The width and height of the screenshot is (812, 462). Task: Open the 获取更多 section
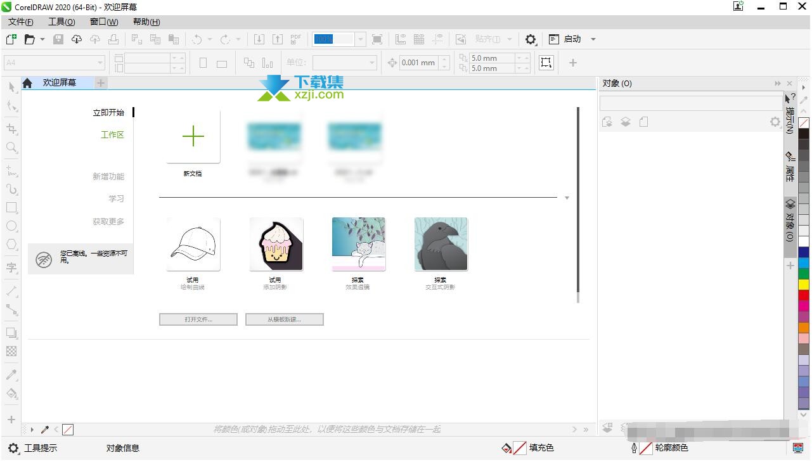[x=108, y=222]
